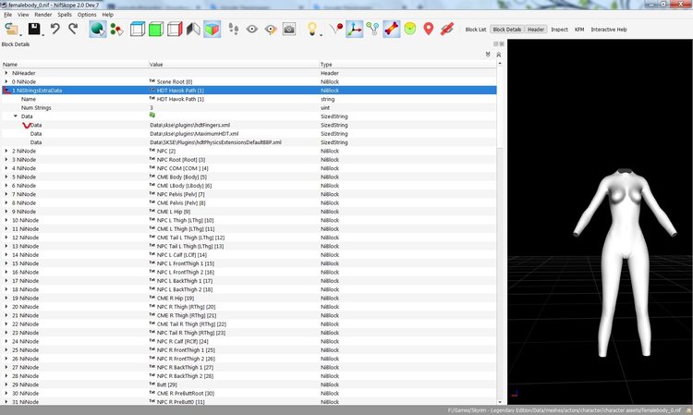Open the File menu
The height and width of the screenshot is (415, 693).
point(8,15)
